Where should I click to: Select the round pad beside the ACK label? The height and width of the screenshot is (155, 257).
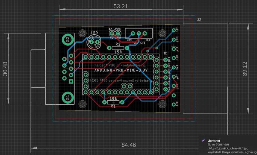pos(174,104)
